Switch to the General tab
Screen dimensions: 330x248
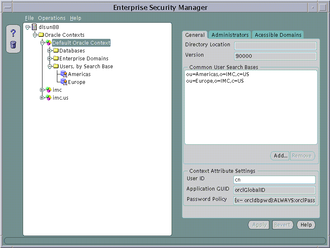click(195, 35)
